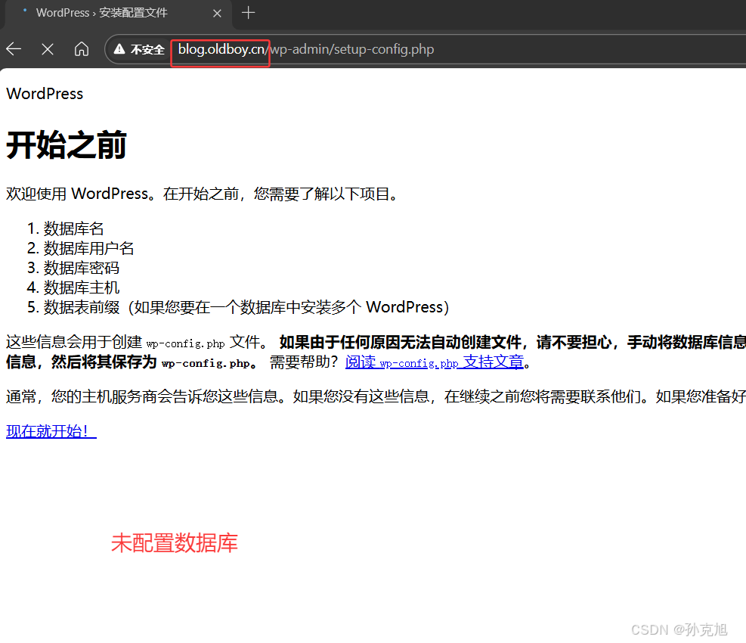Click the address bar URL blog.oldboy.cn

(x=221, y=49)
